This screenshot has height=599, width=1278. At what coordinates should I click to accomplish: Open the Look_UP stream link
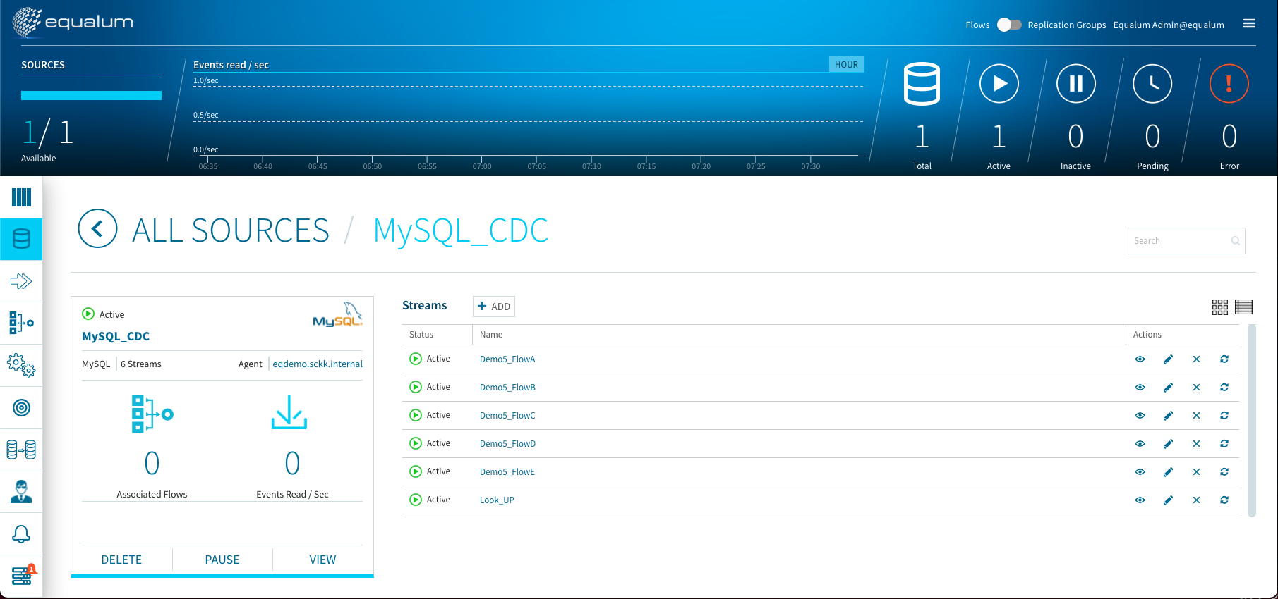[x=497, y=500]
